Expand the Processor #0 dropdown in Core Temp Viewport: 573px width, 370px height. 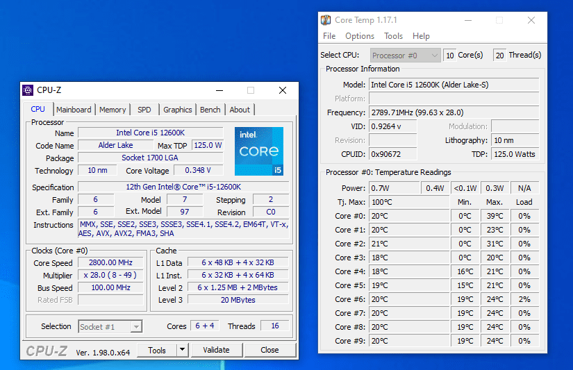[x=405, y=56]
